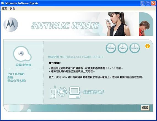
Task: Click the IMEI 序列號 label
Action: click(x=16, y=74)
